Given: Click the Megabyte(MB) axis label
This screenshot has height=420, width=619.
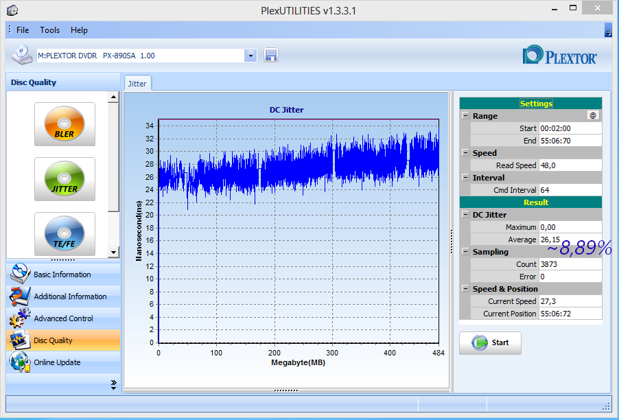Looking at the screenshot, I should [x=298, y=362].
